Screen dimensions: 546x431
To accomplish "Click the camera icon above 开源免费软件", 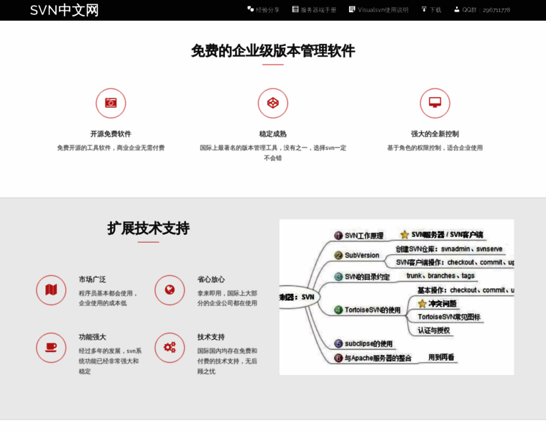I will (x=111, y=103).
